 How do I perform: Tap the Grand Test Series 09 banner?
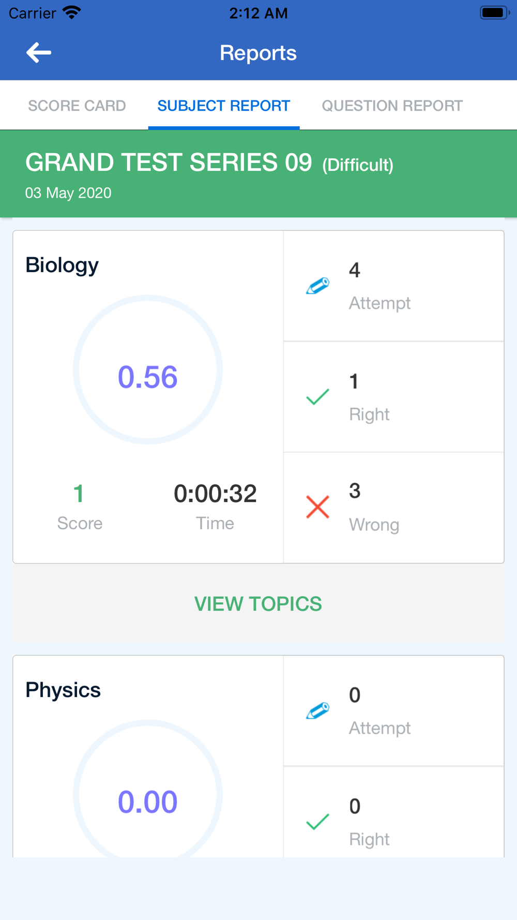tap(258, 174)
